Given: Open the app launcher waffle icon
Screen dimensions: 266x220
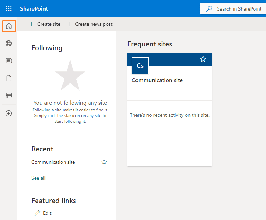Looking at the screenshot, I should click(9, 8).
